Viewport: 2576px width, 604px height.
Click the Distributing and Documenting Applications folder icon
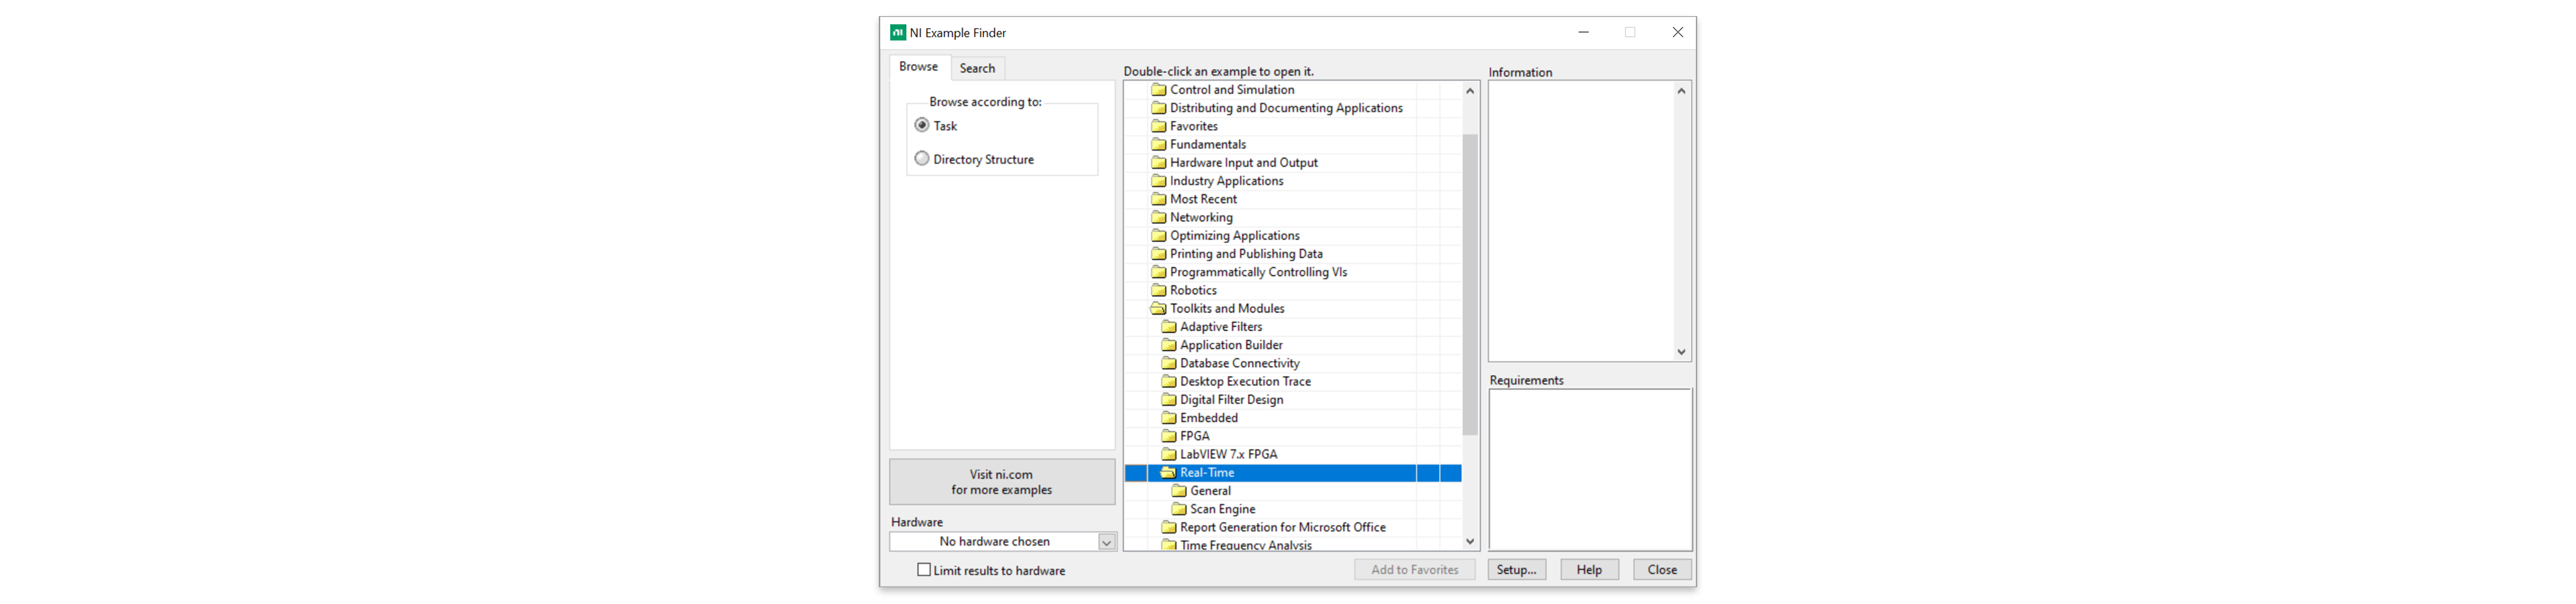1159,108
